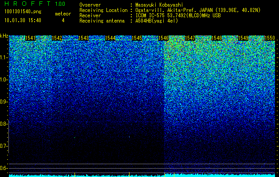Click the 1.1 kHz axis label

pos(3,58)
